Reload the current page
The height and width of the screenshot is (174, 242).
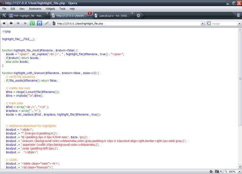(32, 24)
